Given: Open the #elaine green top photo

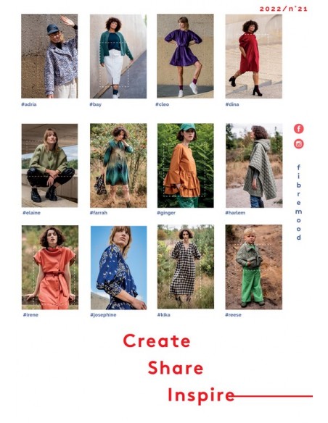Looking at the screenshot, I should [50, 165].
